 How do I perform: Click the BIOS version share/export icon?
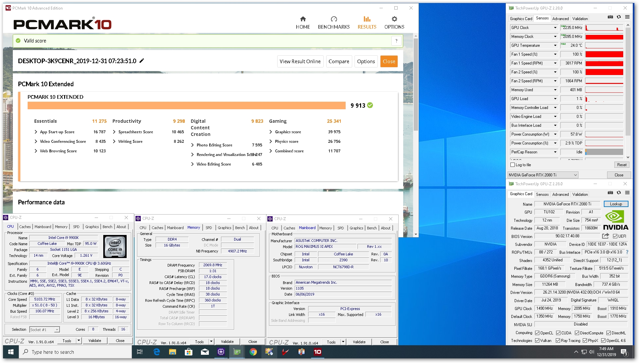(x=605, y=236)
